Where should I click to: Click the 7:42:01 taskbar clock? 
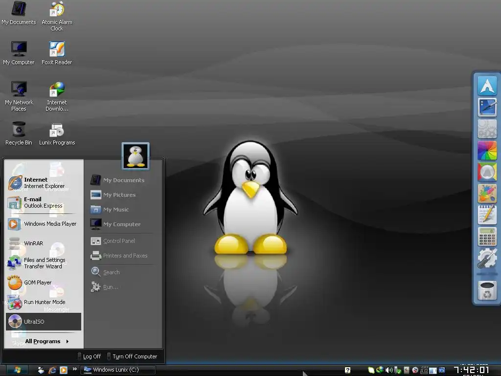pyautogui.click(x=472, y=370)
